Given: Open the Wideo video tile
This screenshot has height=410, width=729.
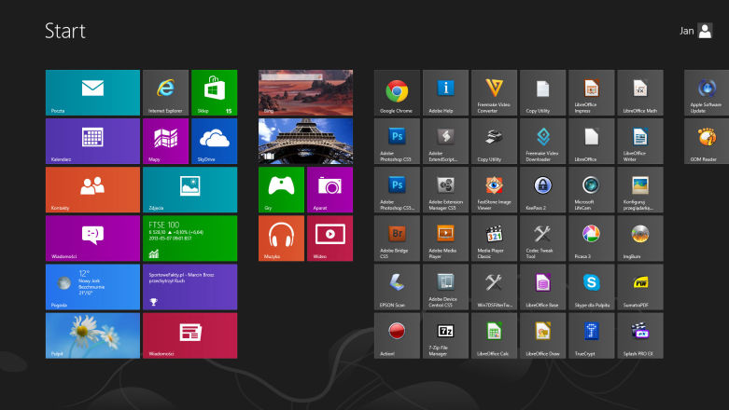Looking at the screenshot, I should click(x=330, y=239).
